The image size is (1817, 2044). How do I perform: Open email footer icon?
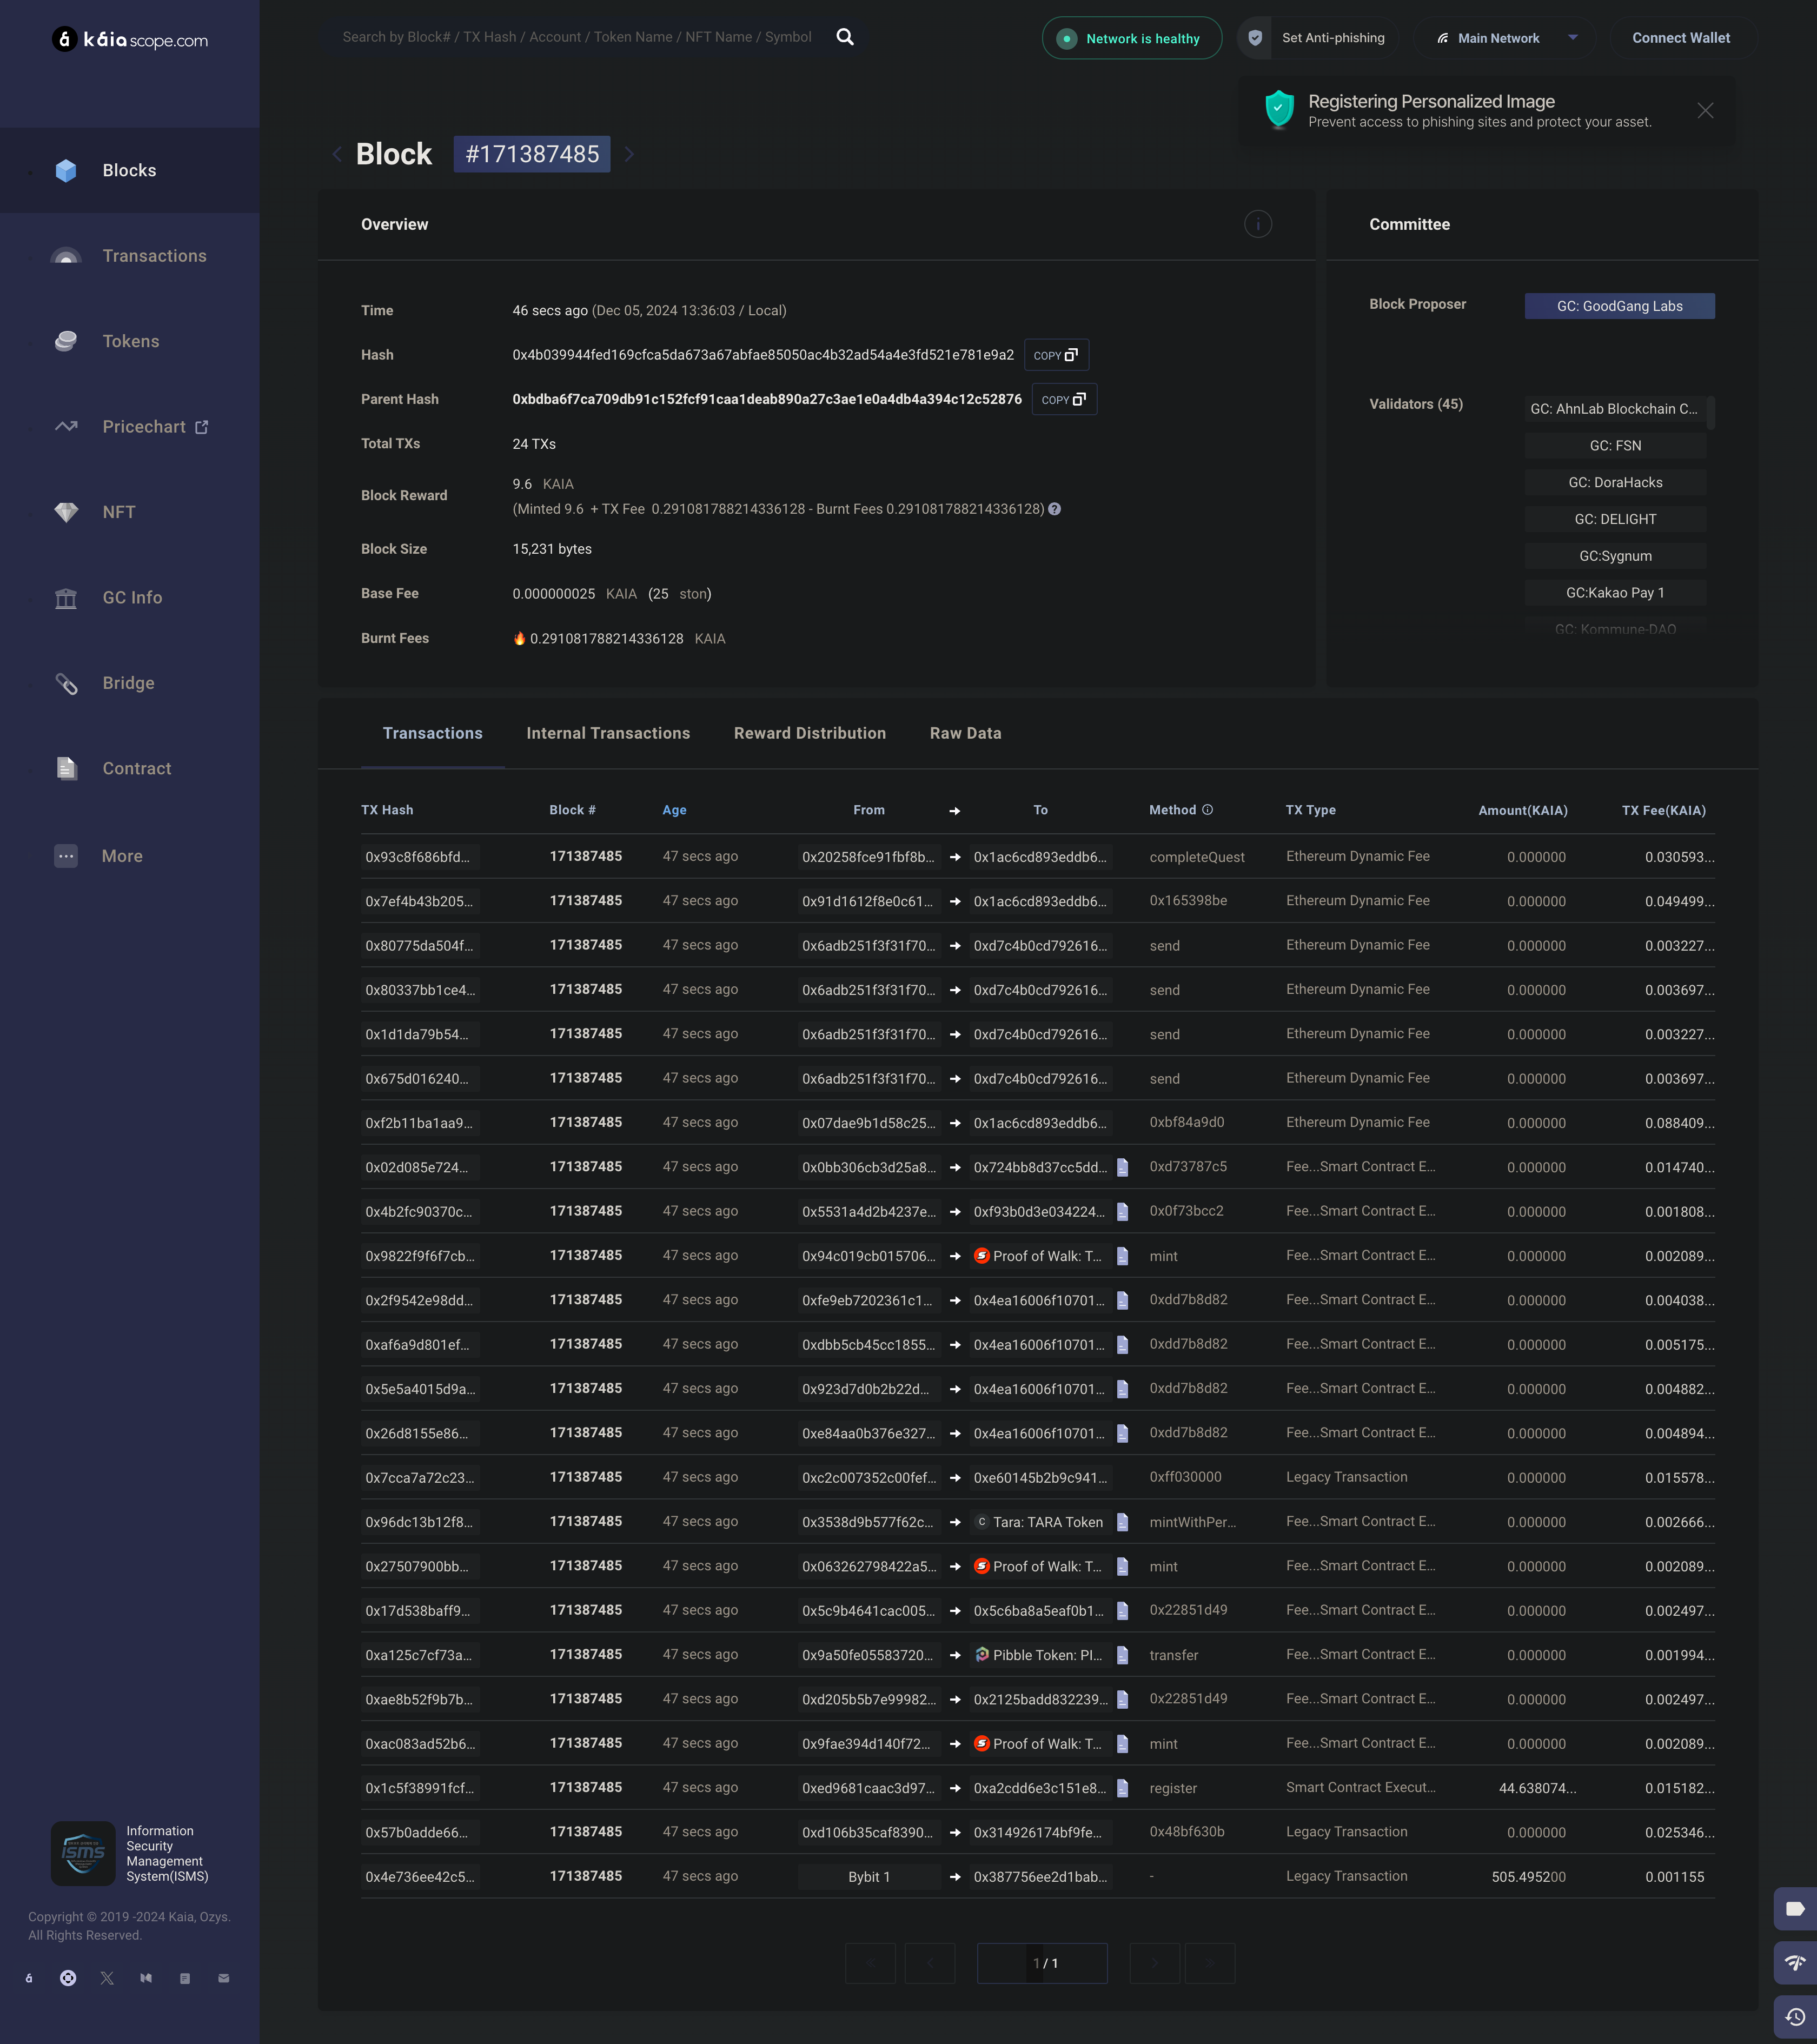pyautogui.click(x=224, y=1978)
